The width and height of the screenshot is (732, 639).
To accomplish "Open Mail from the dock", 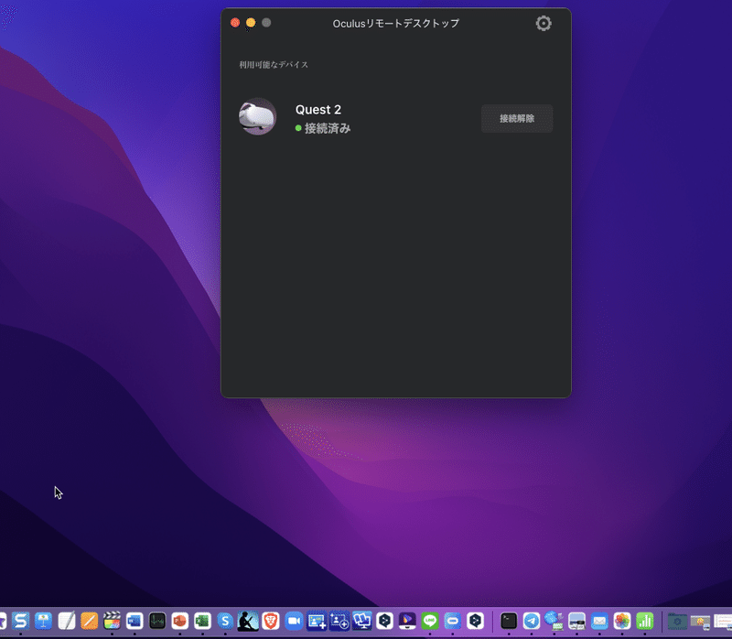I will 599,622.
